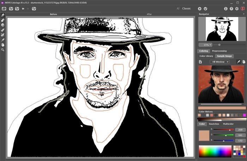Open program info via the 'i' icon
Viewport: 247px width, 161px height.
click(x=226, y=8)
